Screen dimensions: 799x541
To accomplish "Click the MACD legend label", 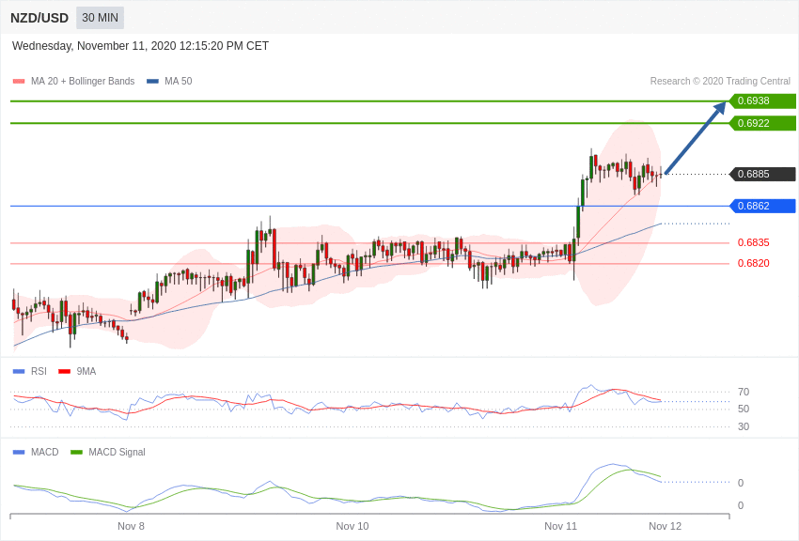I will [45, 452].
